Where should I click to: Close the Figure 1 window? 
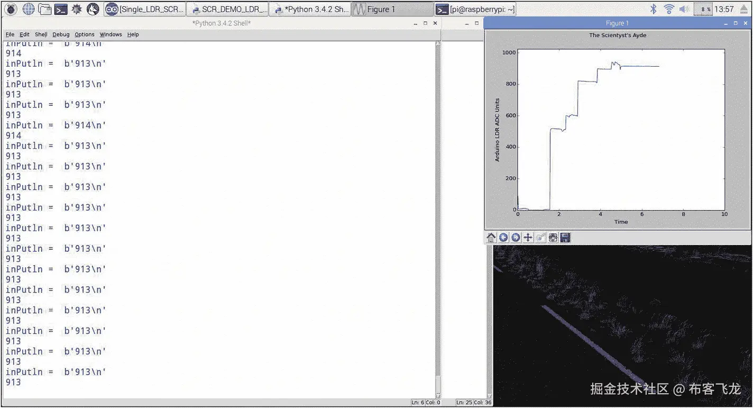click(x=746, y=23)
